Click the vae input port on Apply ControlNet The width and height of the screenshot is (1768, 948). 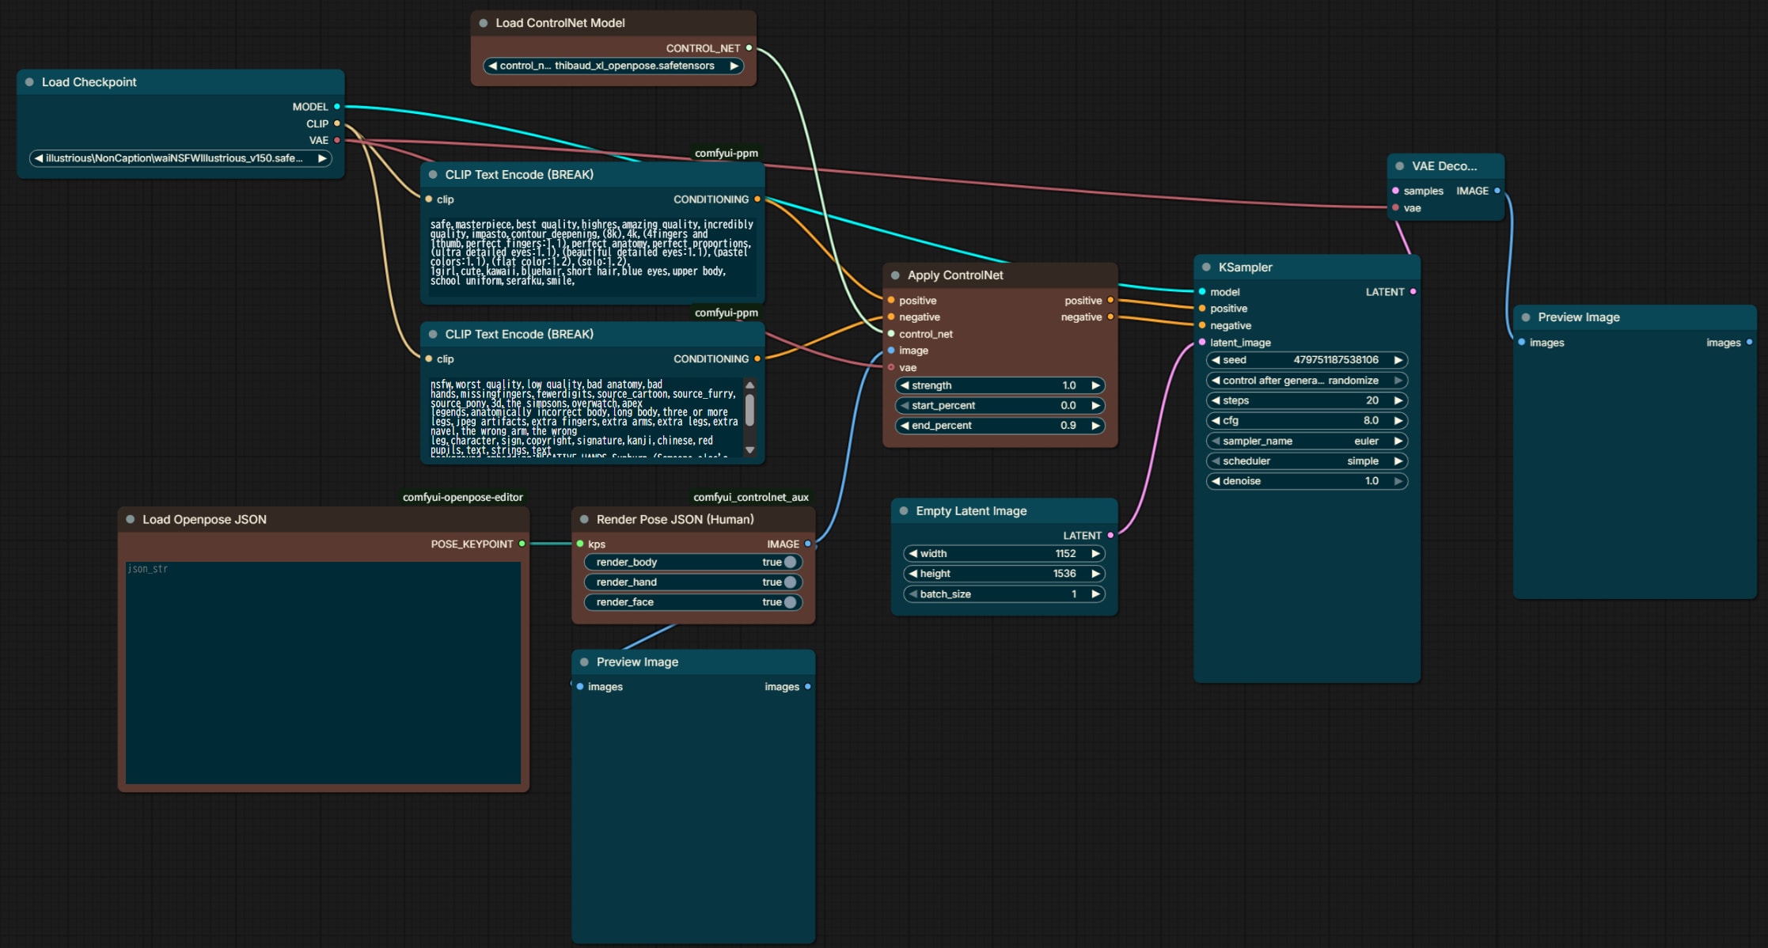(891, 368)
